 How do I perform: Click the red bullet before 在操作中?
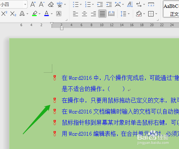[55, 100]
